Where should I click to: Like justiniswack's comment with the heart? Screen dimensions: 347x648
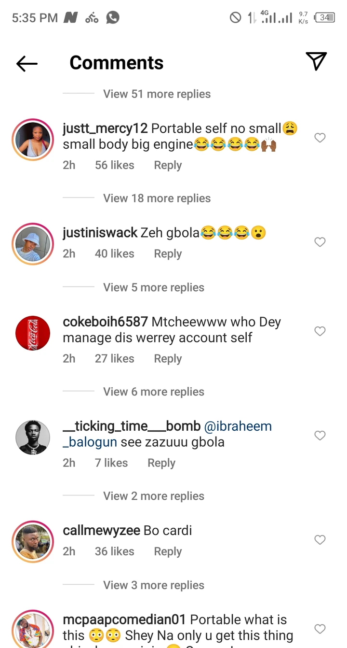pos(320,242)
